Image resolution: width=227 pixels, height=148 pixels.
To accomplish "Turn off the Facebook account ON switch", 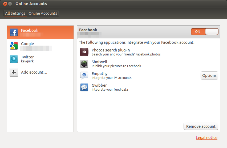I will pyautogui.click(x=205, y=31).
